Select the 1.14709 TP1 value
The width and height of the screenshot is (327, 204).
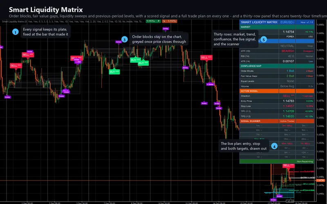pos(289,111)
